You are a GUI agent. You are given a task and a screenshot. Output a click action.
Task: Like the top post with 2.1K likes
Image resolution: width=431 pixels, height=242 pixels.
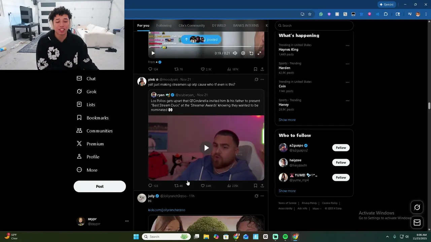pyautogui.click(x=206, y=69)
